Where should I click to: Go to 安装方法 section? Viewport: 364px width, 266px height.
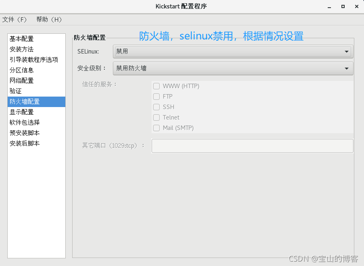[x=22, y=49]
